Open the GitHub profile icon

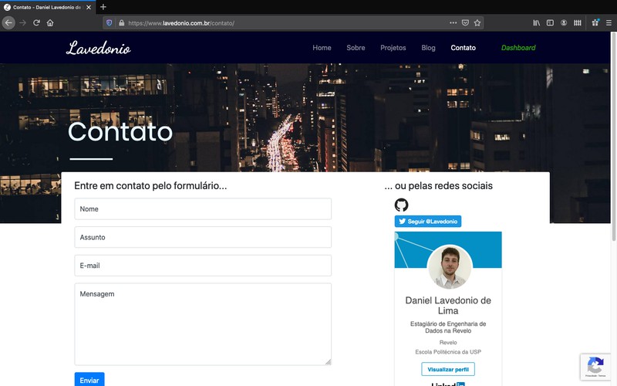click(401, 205)
